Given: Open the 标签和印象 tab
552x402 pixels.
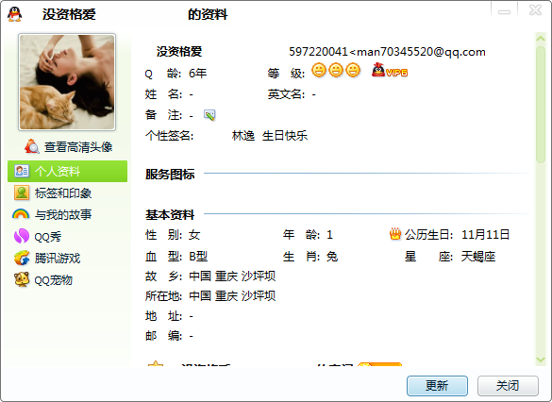Looking at the screenshot, I should pos(67,193).
